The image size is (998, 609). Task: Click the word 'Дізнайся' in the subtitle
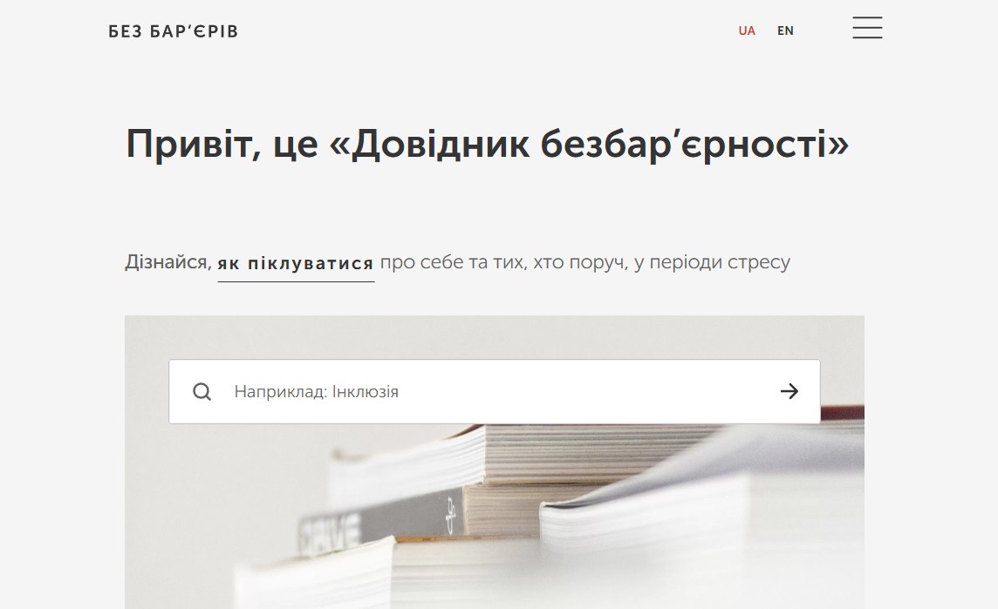point(167,262)
